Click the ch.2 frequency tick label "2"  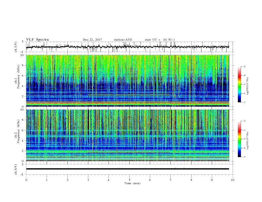[23, 151]
